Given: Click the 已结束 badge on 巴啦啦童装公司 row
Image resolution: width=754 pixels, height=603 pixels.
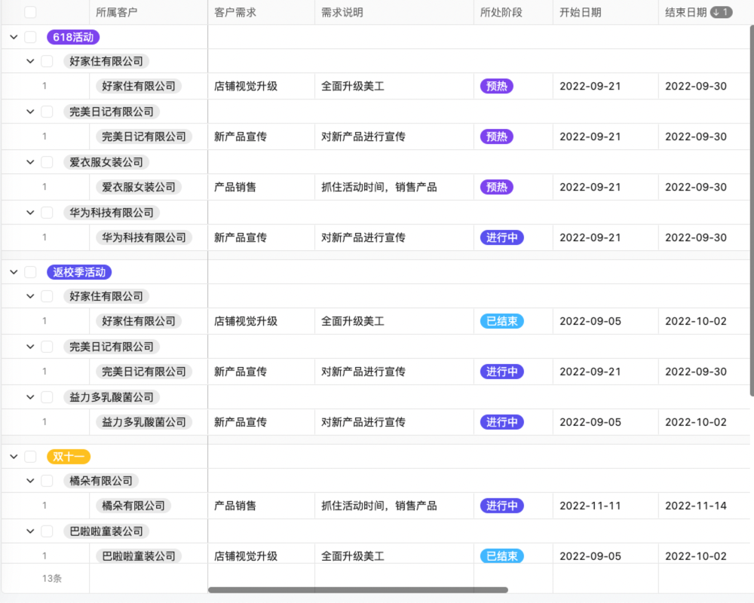Looking at the screenshot, I should (x=501, y=556).
